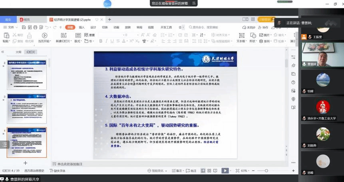
Task: Add a new slide with the plus button below thumbnails
Action: 25,163
